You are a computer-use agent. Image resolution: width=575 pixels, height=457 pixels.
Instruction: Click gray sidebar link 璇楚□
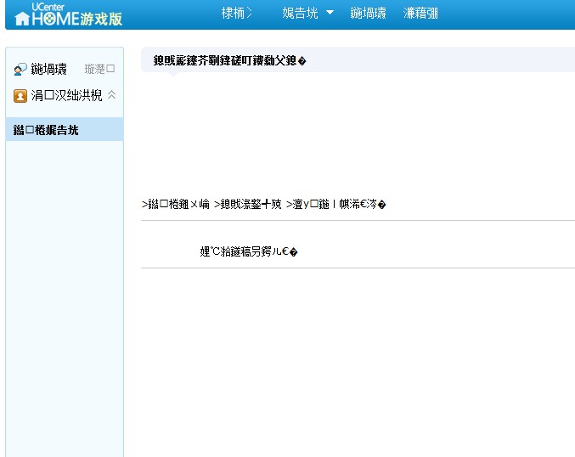coord(99,69)
